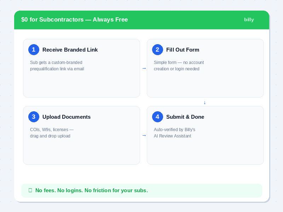
Task: Click the arrow between Upload Documents and Submit & Done
Action: click(x=144, y=135)
